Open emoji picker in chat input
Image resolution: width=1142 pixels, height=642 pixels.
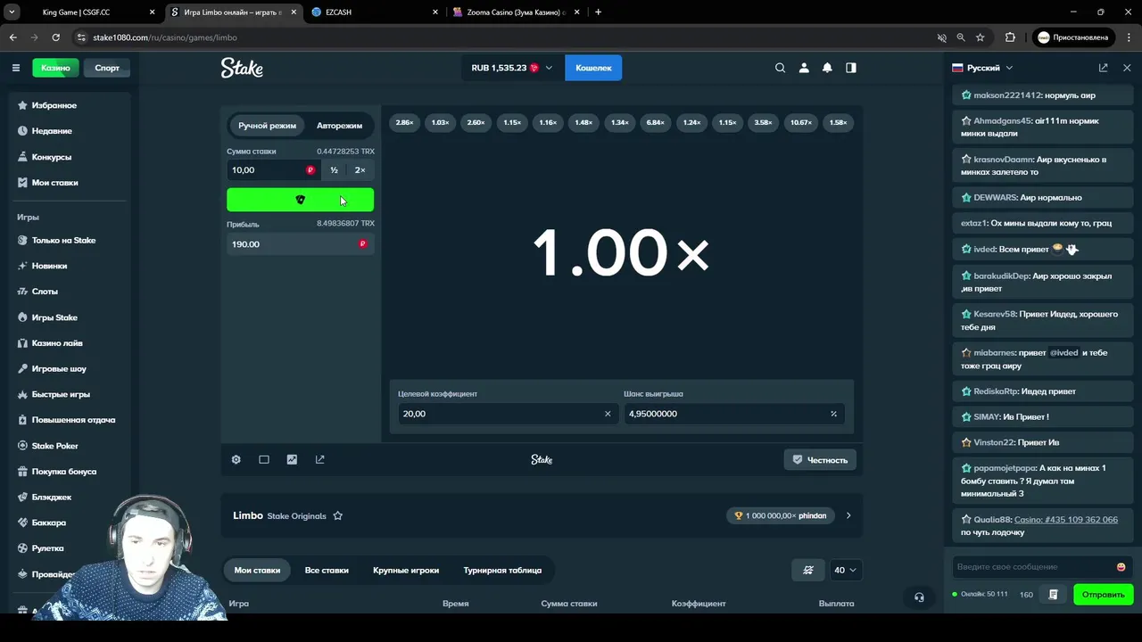(1121, 567)
